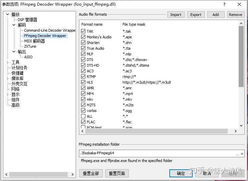
Task: Collapse the 播放 tree node
Action: click(x=7, y=14)
